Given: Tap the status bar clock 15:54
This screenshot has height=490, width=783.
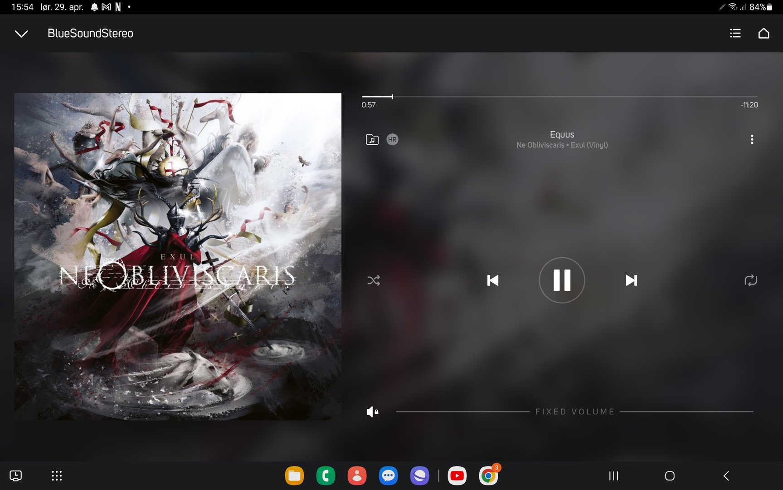Looking at the screenshot, I should click(22, 7).
